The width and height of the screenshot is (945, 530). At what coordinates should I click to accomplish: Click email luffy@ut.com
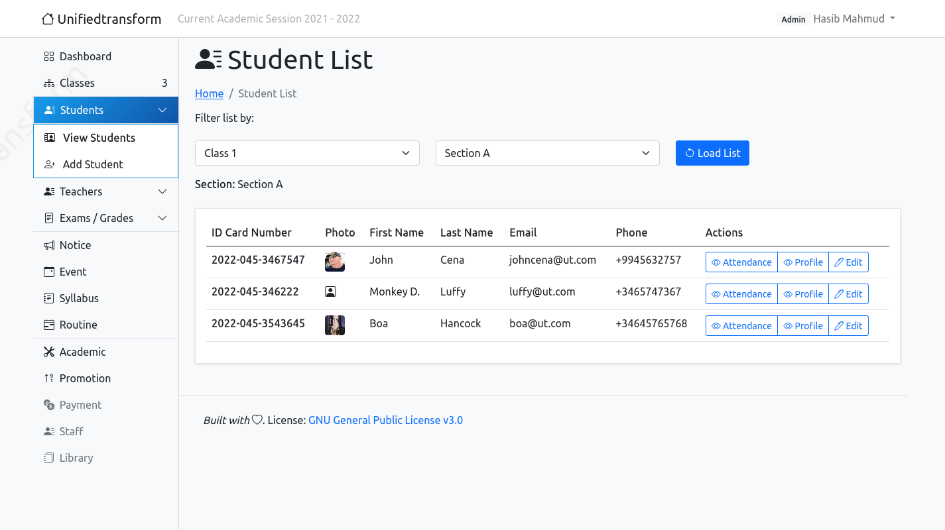tap(542, 291)
